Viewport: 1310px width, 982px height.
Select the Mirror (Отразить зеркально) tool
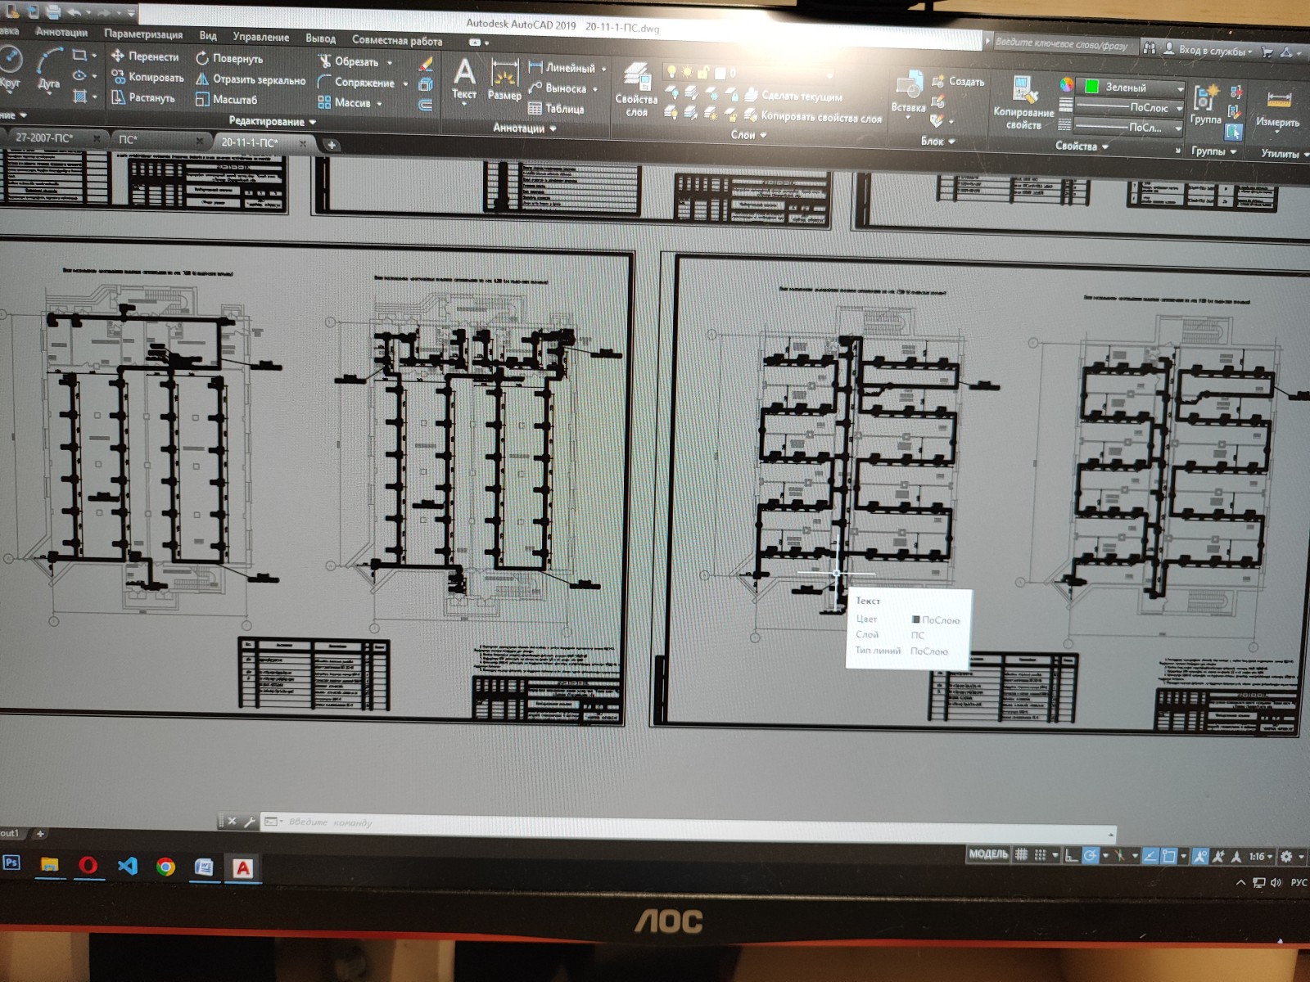pyautogui.click(x=251, y=79)
